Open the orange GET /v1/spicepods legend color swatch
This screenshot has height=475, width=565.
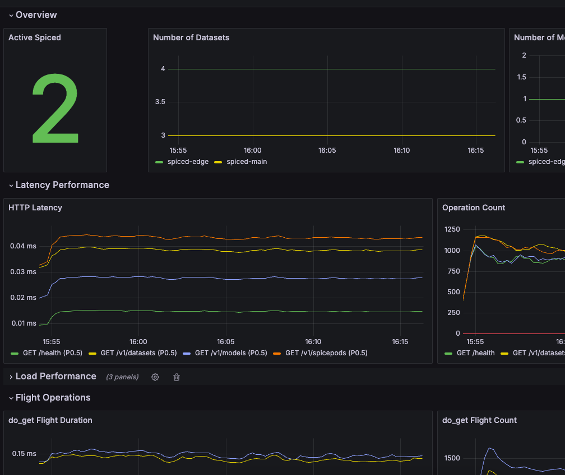[x=277, y=353]
